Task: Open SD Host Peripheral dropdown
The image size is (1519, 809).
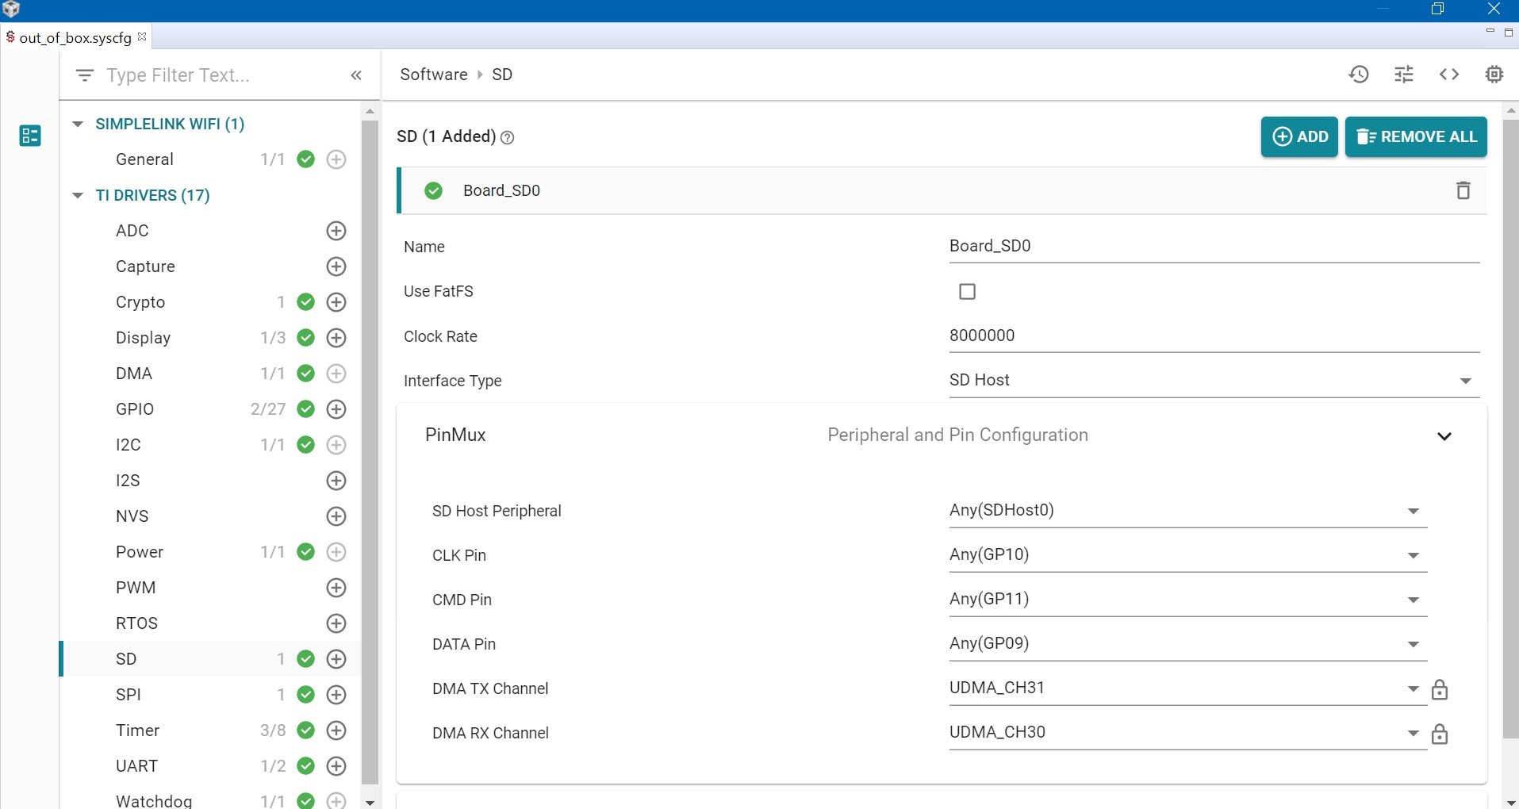Action: pos(1188,511)
